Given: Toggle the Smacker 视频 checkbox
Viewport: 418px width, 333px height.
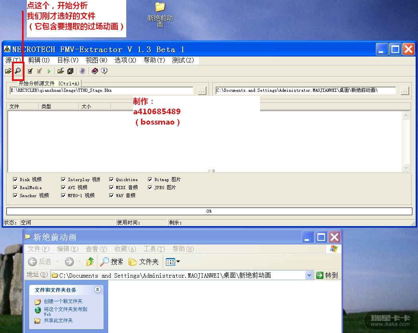Looking at the screenshot, I should (x=15, y=196).
